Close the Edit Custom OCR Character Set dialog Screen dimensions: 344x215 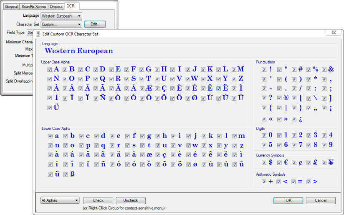tap(336, 33)
